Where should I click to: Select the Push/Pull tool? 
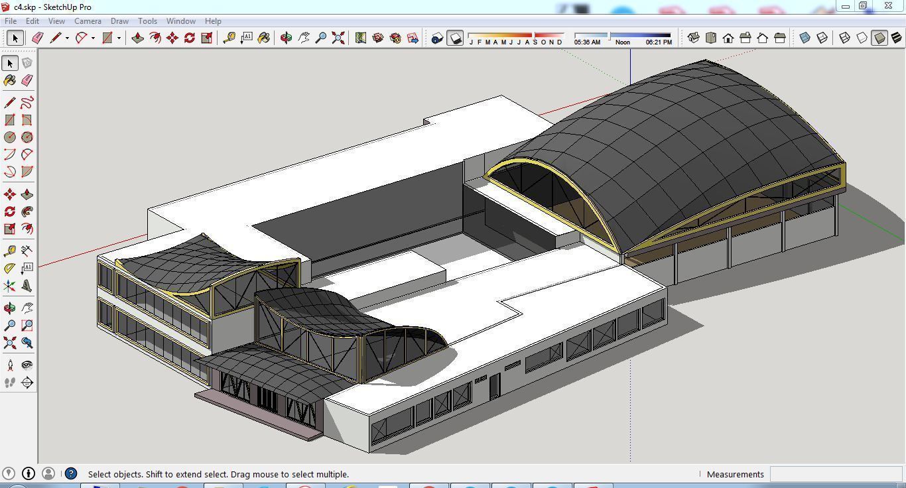(27, 194)
